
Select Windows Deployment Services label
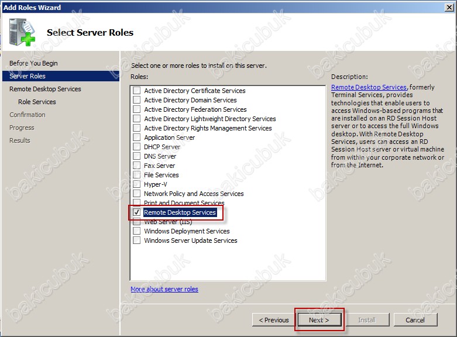coord(187,231)
